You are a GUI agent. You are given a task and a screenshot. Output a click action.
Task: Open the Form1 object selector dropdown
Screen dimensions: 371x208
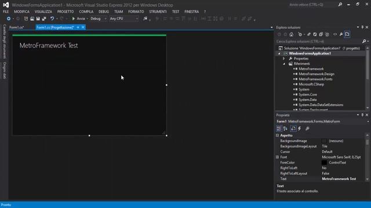(368, 122)
